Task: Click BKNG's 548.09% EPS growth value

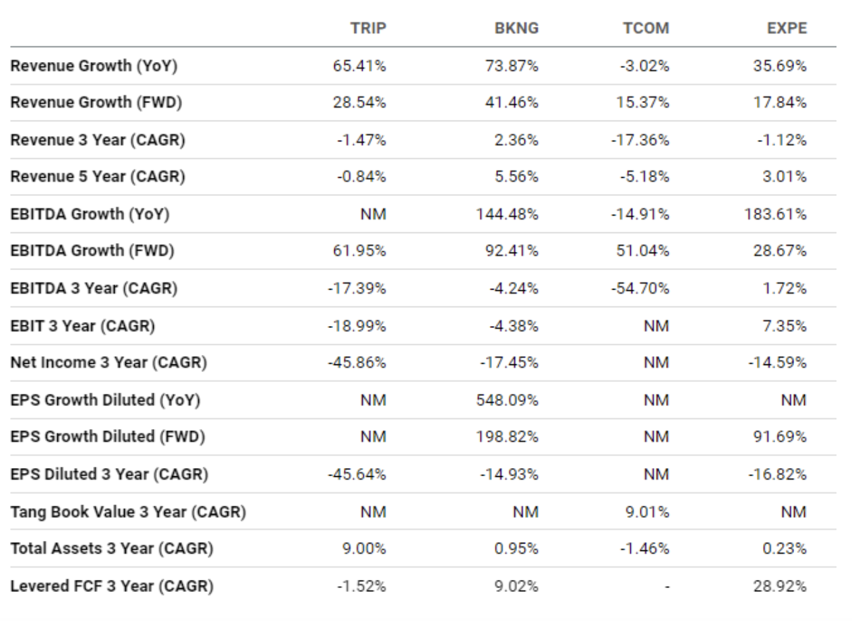Action: click(x=515, y=399)
